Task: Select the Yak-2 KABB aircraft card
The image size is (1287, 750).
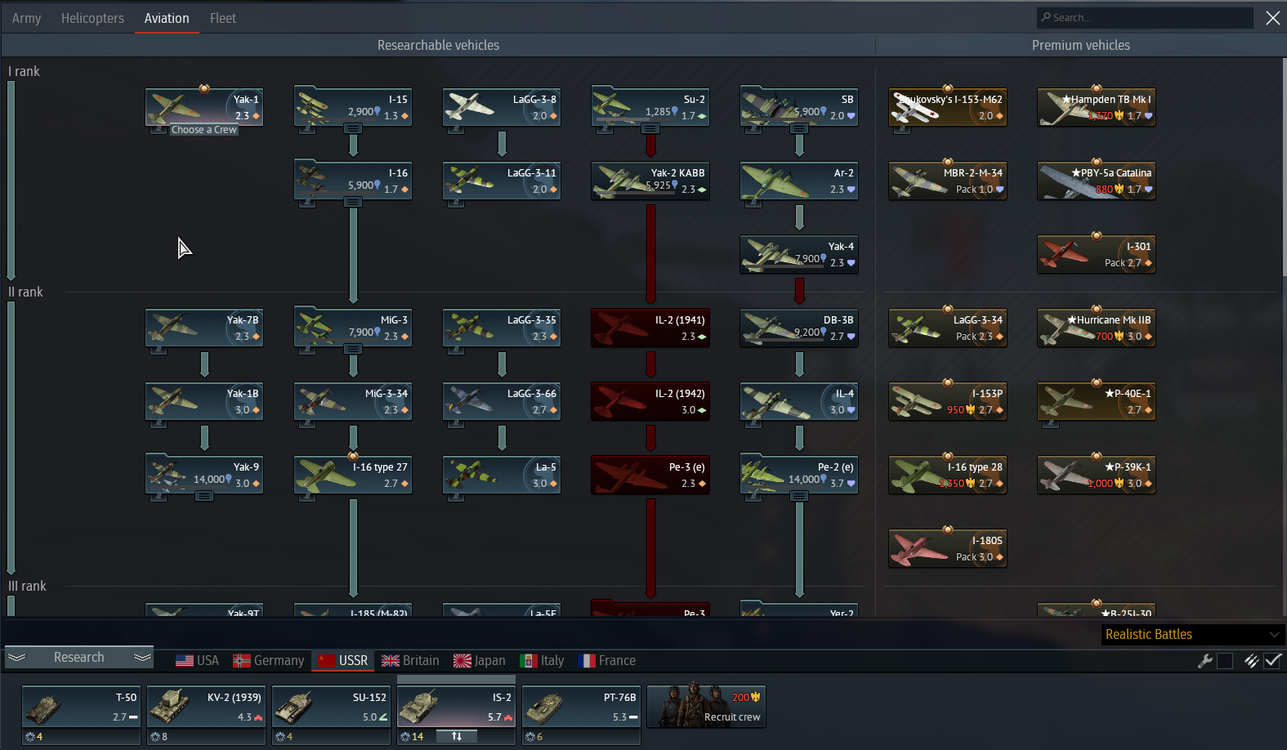Action: coord(650,181)
